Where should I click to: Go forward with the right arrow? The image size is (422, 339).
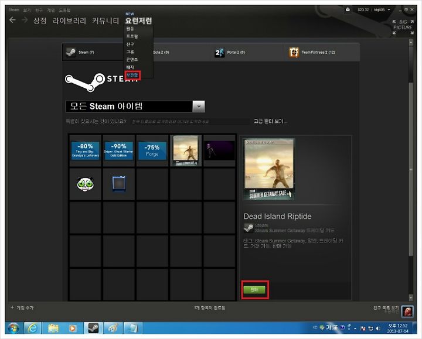click(x=25, y=20)
